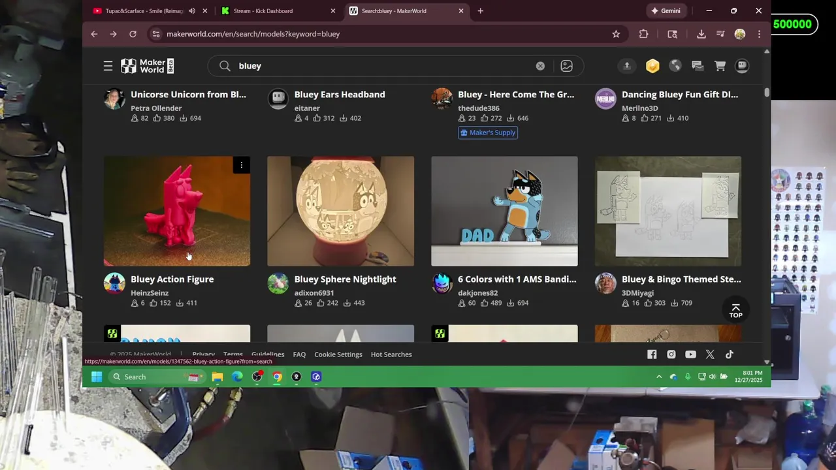
Task: Open the Guidelines footer link
Action: click(x=268, y=354)
